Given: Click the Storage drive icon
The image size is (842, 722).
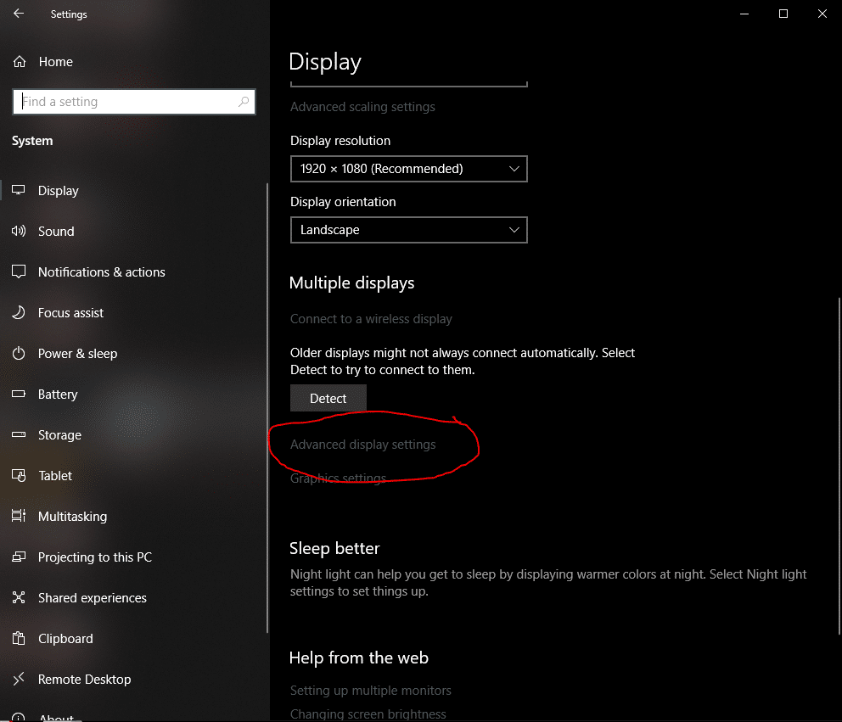Looking at the screenshot, I should tap(19, 435).
